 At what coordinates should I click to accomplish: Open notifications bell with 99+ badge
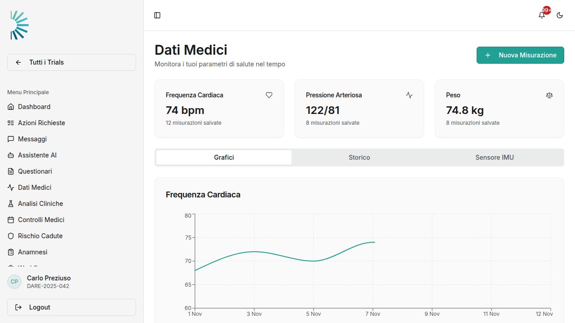[542, 15]
